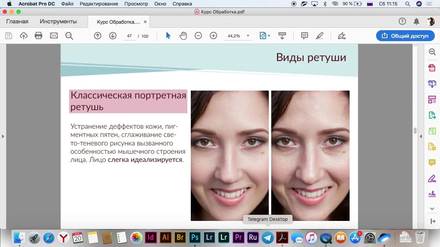Click the Общий доступ button
The height and width of the screenshot is (247, 440).
405,35
